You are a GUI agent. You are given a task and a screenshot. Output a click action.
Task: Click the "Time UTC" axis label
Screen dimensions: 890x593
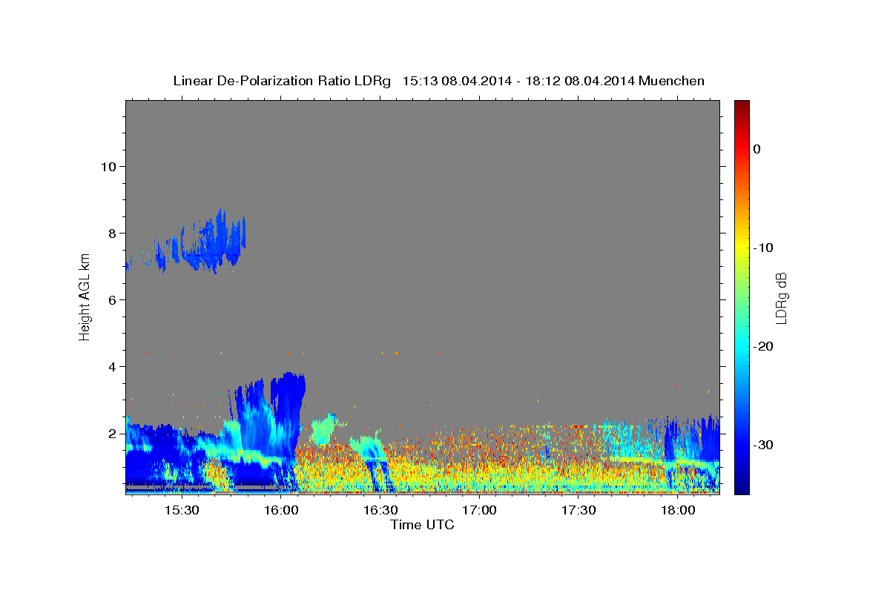(423, 525)
